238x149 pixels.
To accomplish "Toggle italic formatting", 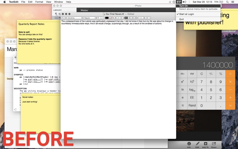I will click(x=119, y=18).
